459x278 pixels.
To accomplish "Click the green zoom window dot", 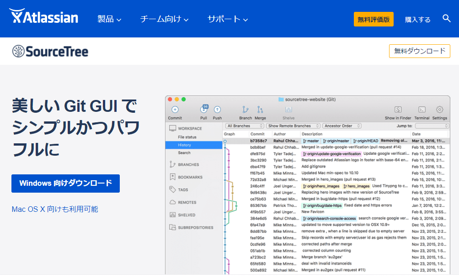I will [183, 100].
